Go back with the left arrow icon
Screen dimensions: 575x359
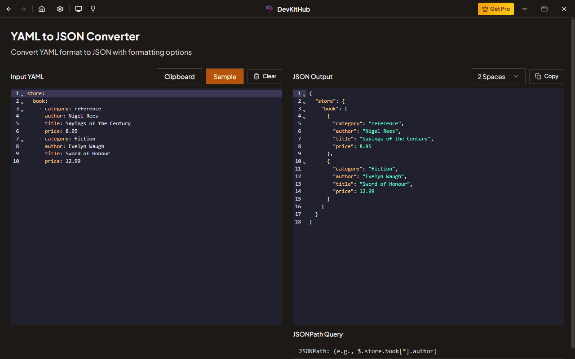9,9
